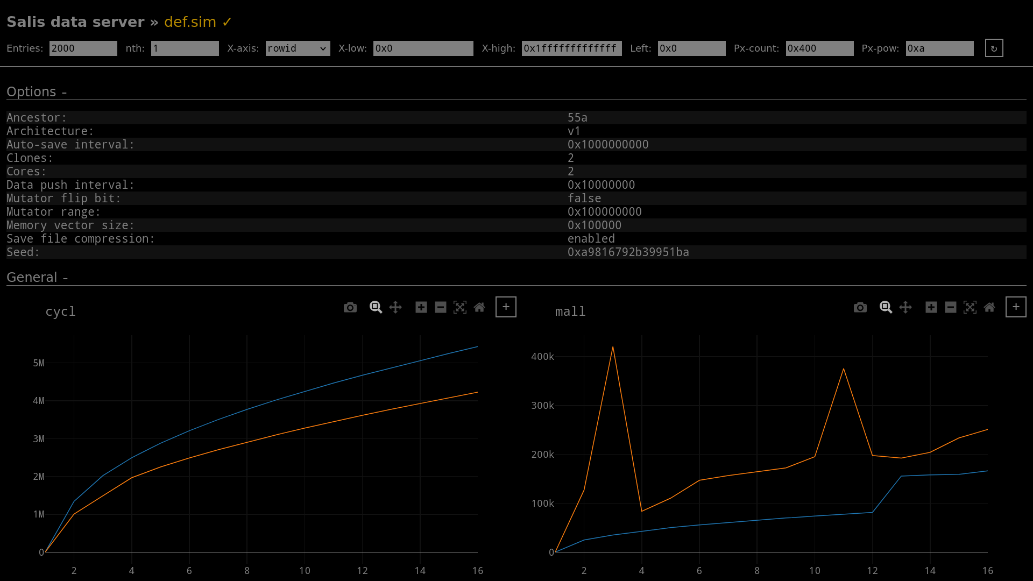This screenshot has width=1033, height=581.
Task: Reset the mall chart axes with the home icon
Action: [x=989, y=307]
